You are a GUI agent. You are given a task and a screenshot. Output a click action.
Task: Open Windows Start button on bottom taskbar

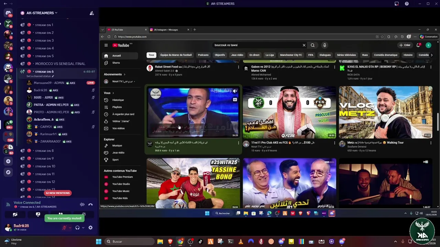(99, 242)
